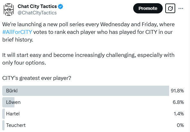Open the Chat City Tactics profile avatar

(8, 10)
